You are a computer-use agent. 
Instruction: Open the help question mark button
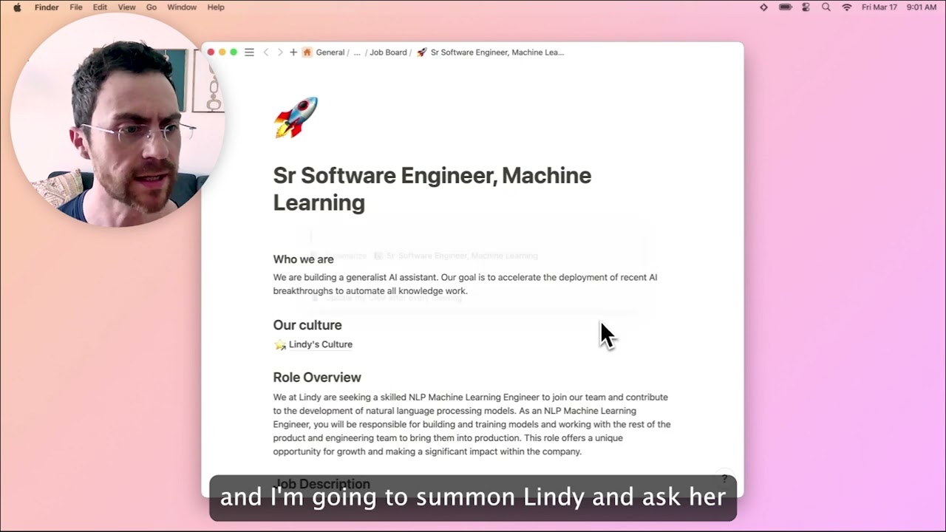pyautogui.click(x=724, y=479)
